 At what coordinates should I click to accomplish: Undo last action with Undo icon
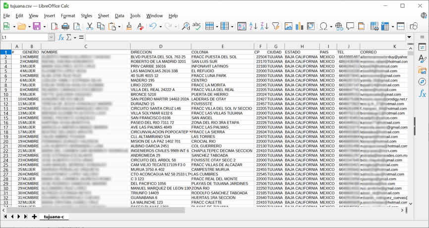click(x=153, y=26)
